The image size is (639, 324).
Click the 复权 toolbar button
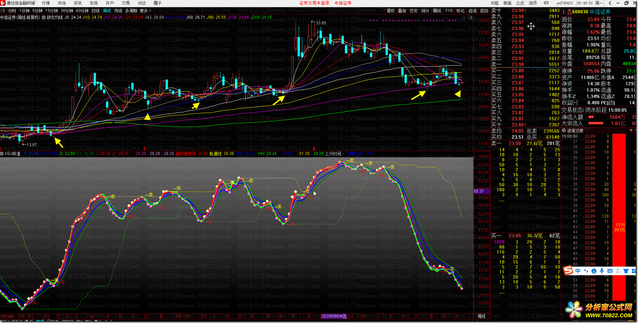(x=391, y=11)
